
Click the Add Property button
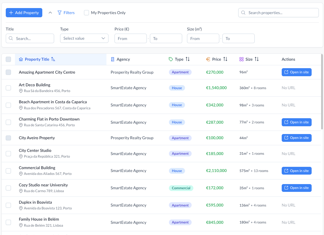coord(24,13)
